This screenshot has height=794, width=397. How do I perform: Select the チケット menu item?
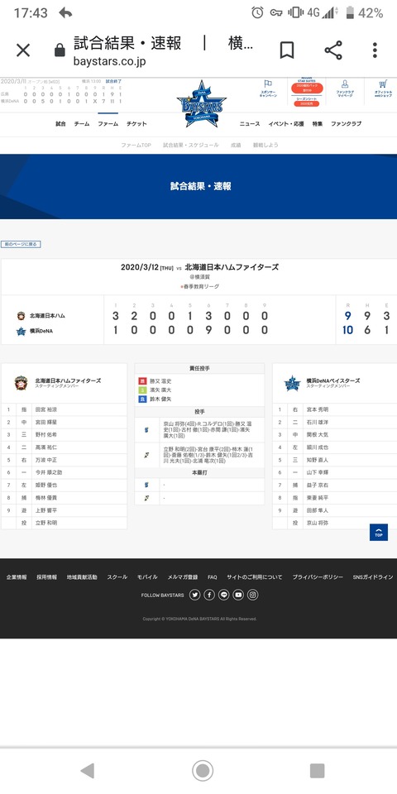tap(136, 123)
